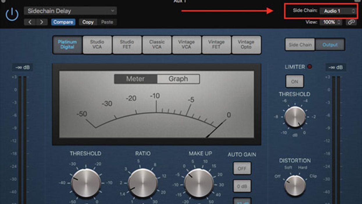Choose the Vintage Opto compressor model
Image resolution: width=362 pixels, height=204 pixels.
(246, 44)
